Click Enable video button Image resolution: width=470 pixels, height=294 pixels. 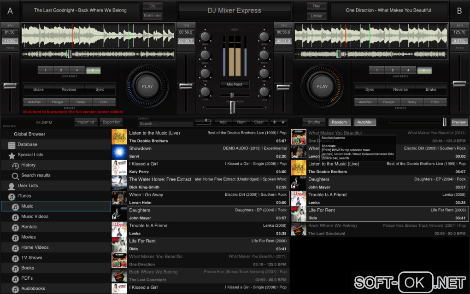tap(152, 15)
